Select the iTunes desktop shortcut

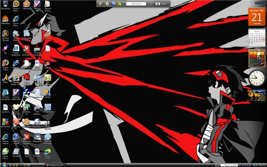pyautogui.click(x=37, y=79)
